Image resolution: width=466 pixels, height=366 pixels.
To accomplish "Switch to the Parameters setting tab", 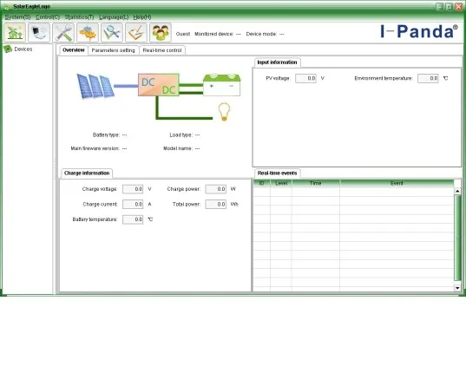I will [113, 50].
